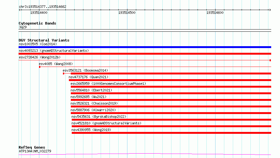The height and width of the screenshot is (158, 280).
Task: Click the nsv1003505 (Coe2014) label
Action: pyautogui.click(x=38, y=44)
